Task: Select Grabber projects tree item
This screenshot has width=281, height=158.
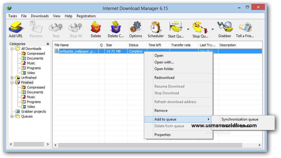Action: tap(34, 111)
